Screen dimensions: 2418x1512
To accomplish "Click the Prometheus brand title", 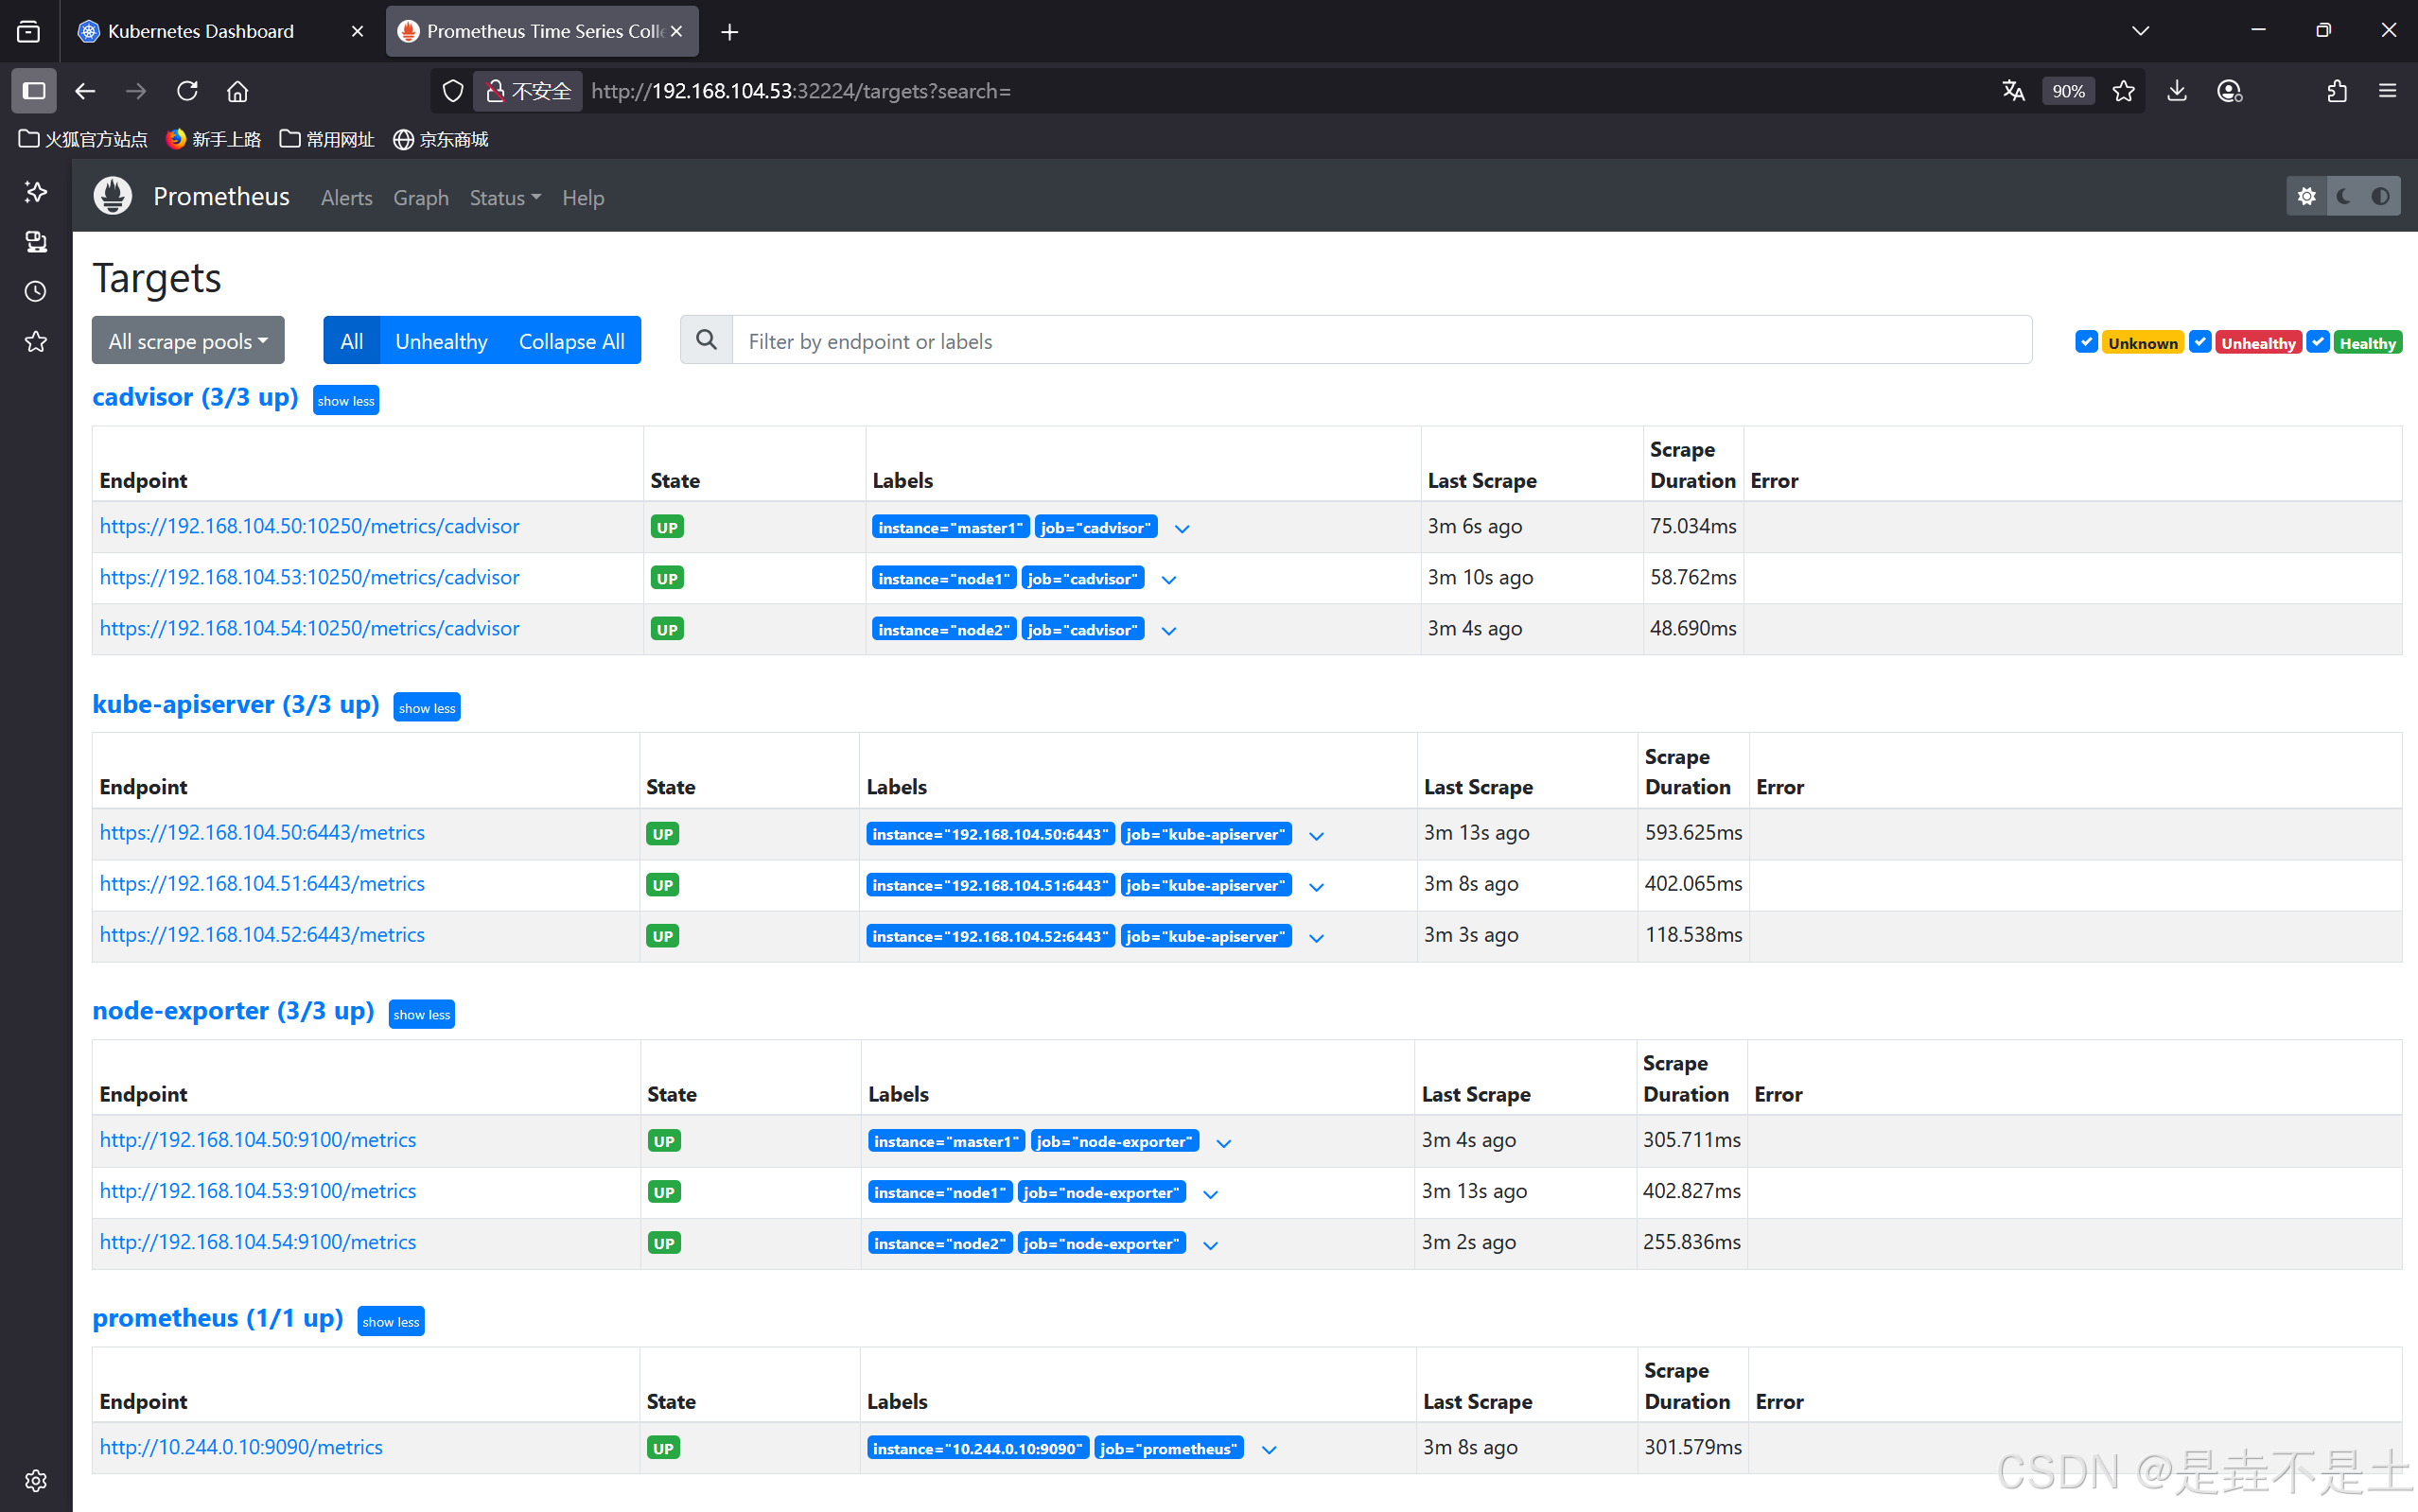I will point(221,196).
